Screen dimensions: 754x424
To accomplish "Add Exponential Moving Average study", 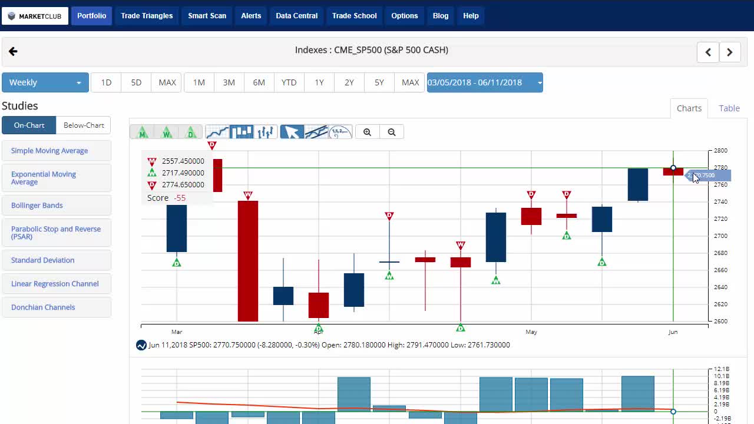I will point(57,178).
